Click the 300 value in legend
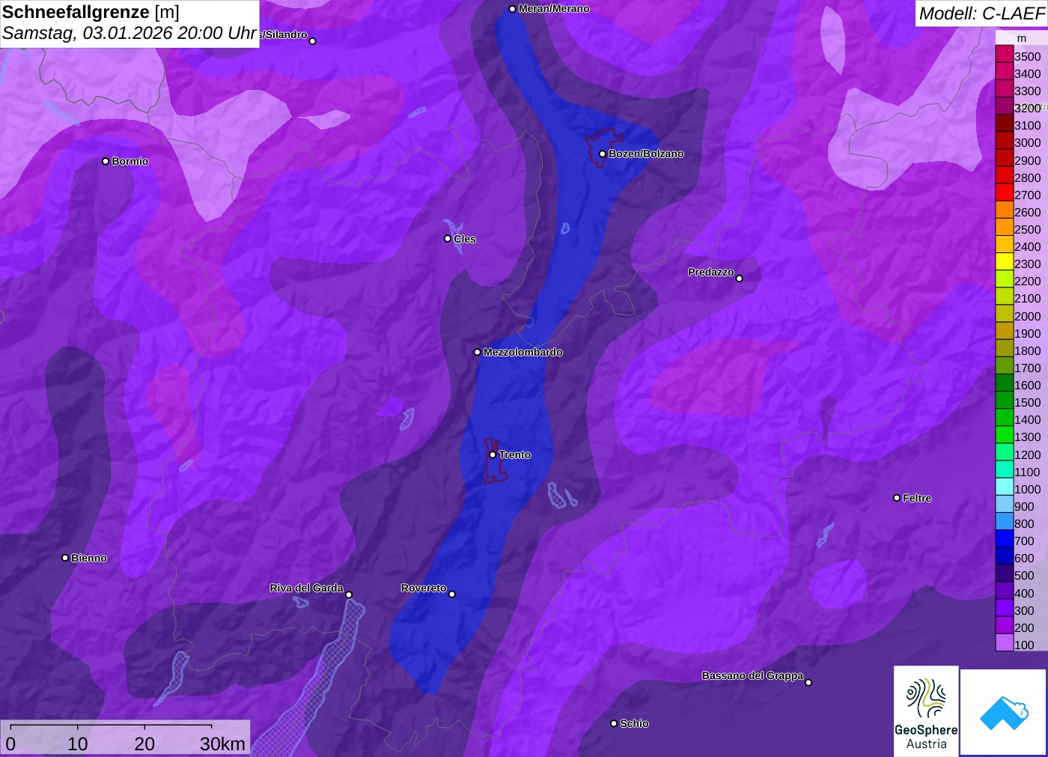 point(1025,610)
